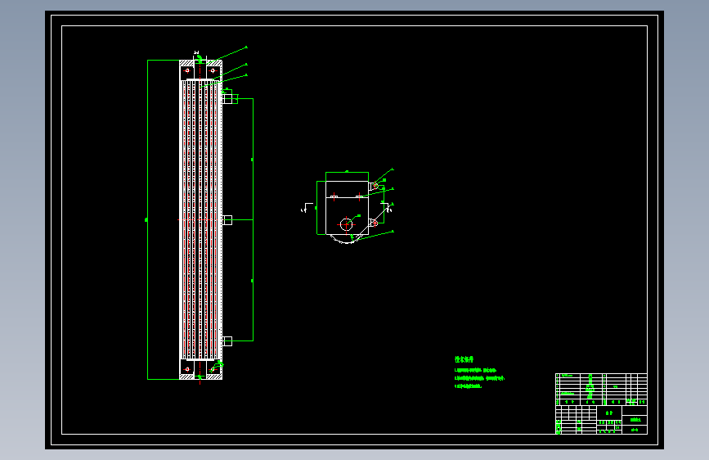709x460 pixels.
Task: Select the middle nozzle fitting on the tall view
Action: (227, 220)
